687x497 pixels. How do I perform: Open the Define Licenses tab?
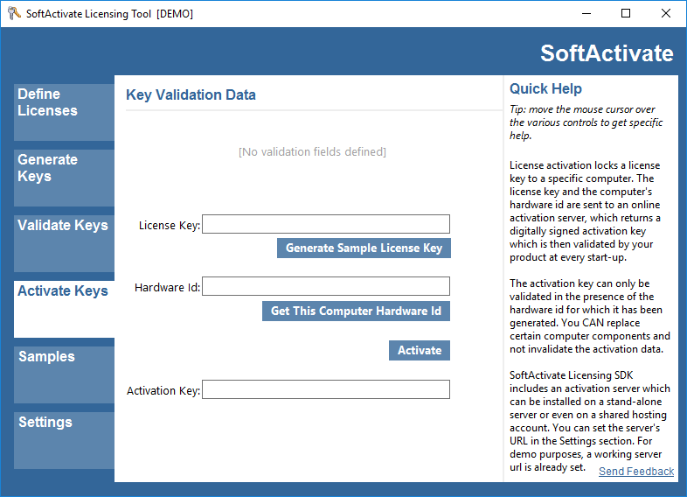pyautogui.click(x=64, y=112)
